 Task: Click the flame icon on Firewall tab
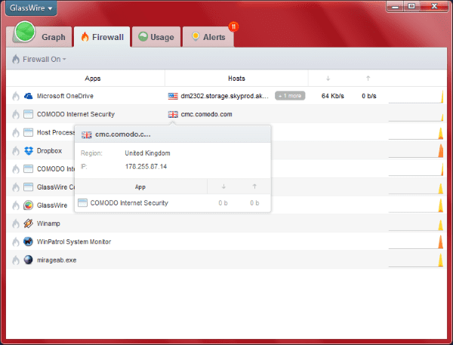(x=85, y=37)
